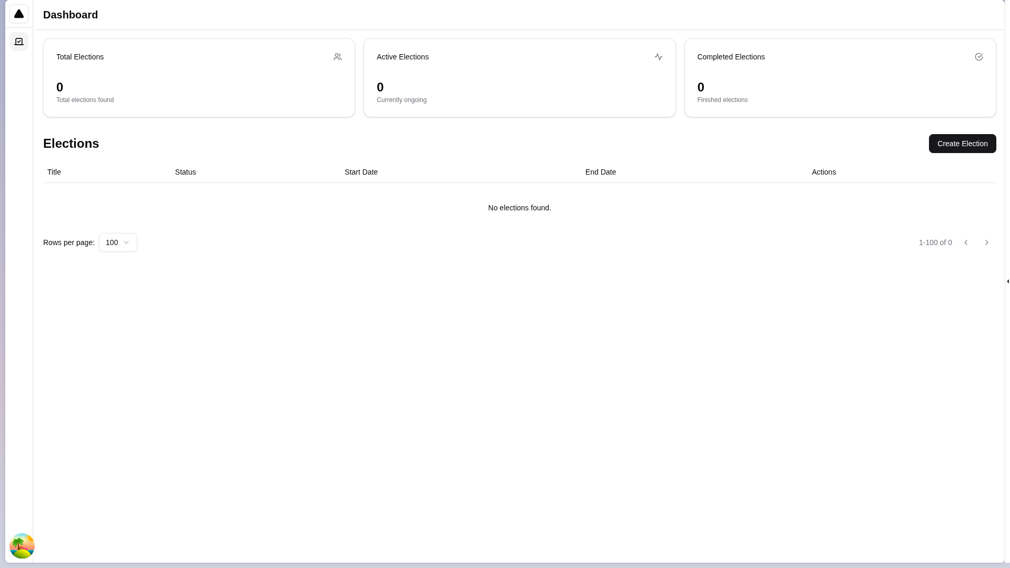Viewport: 1010px width, 568px height.
Task: Click the check circle icon on Completed Elections card
Action: click(979, 56)
